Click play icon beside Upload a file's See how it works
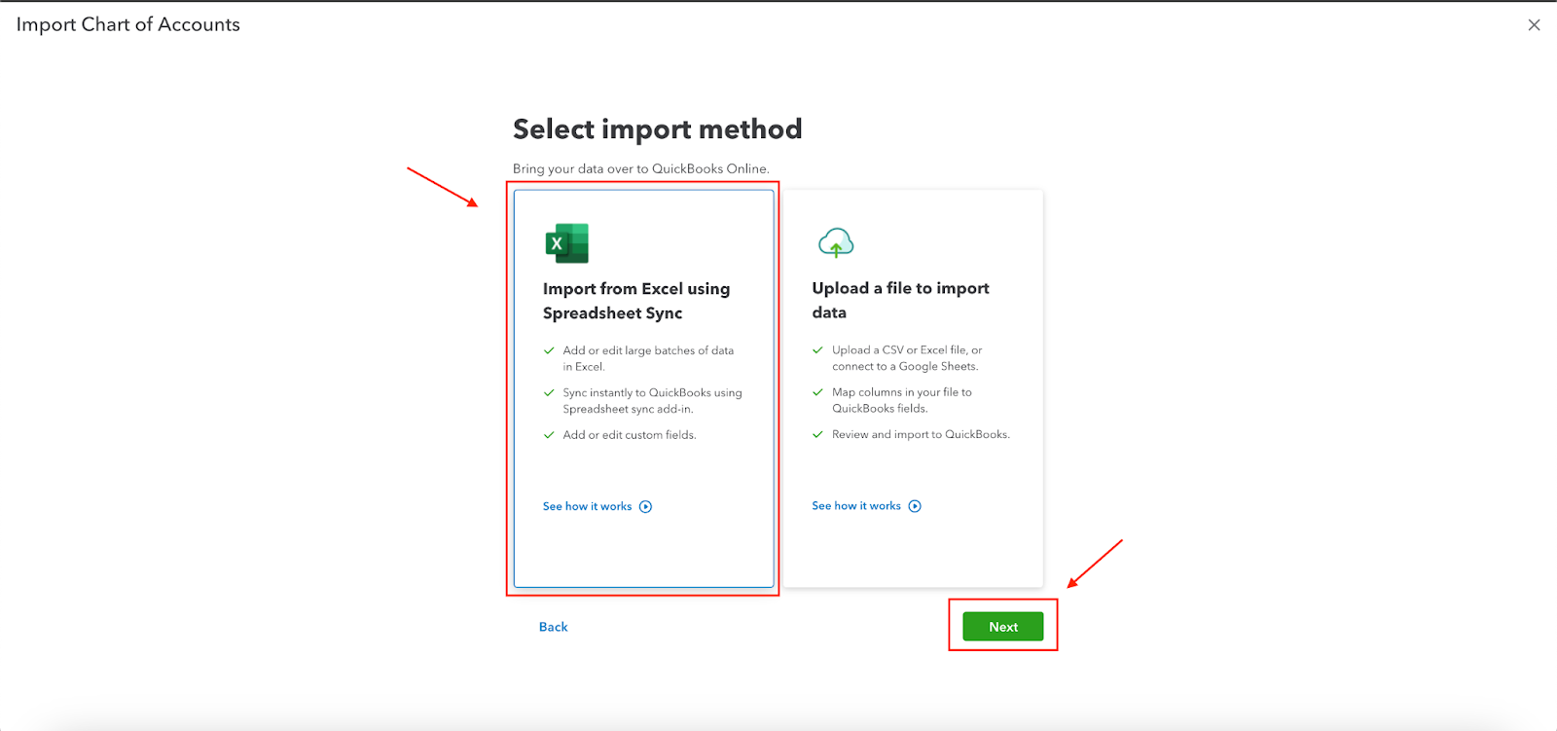 pyautogui.click(x=915, y=506)
